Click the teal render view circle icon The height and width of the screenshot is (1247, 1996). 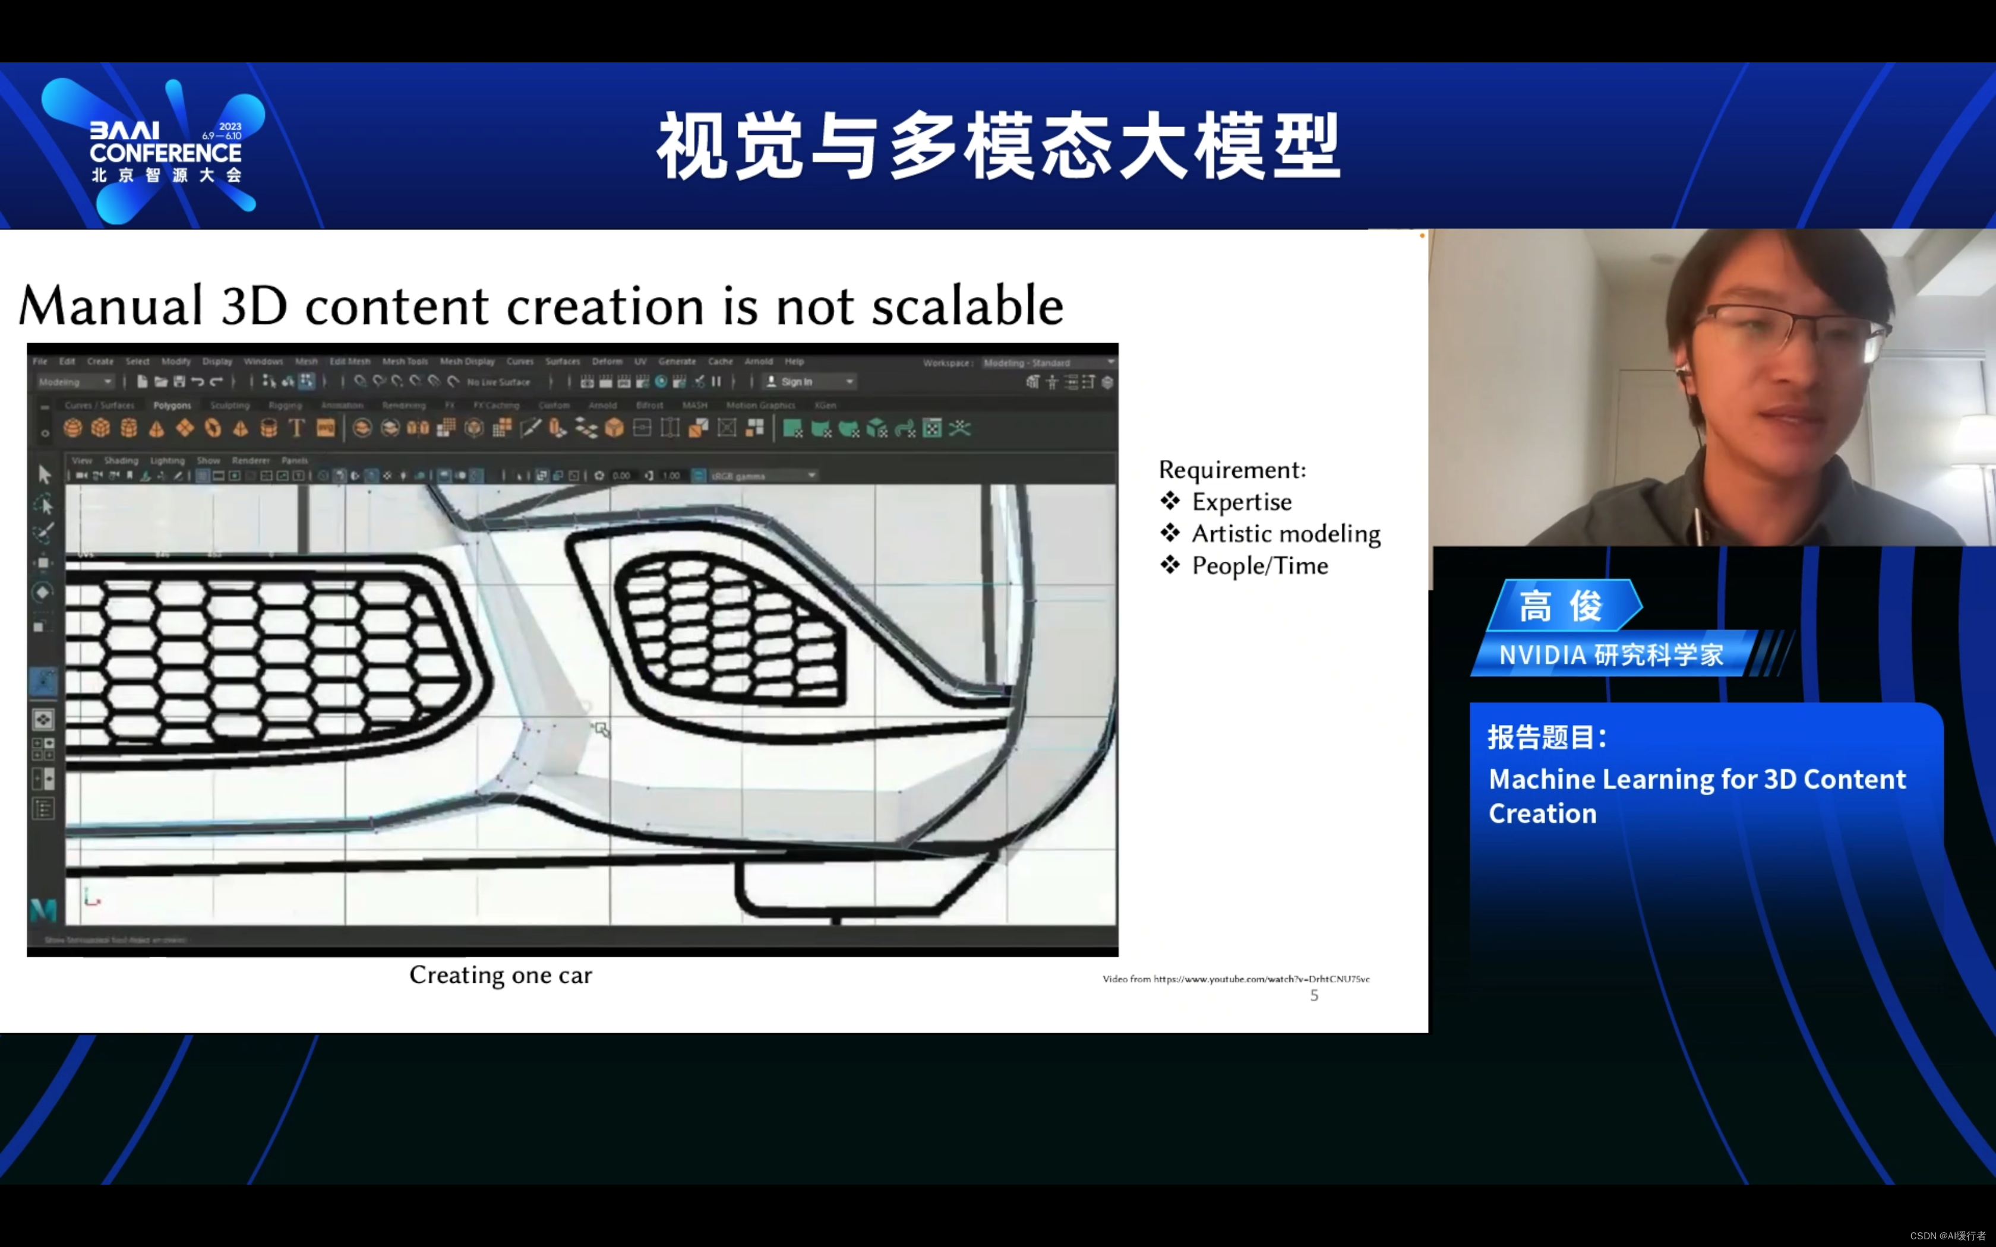pos(661,382)
